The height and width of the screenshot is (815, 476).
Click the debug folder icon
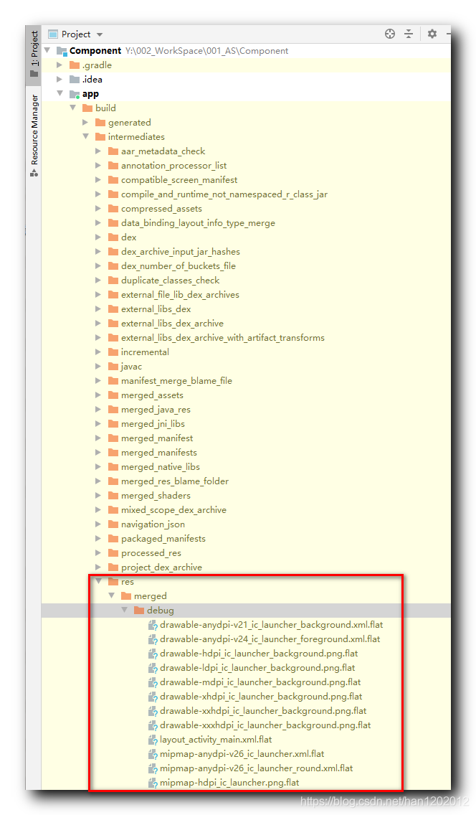[138, 611]
